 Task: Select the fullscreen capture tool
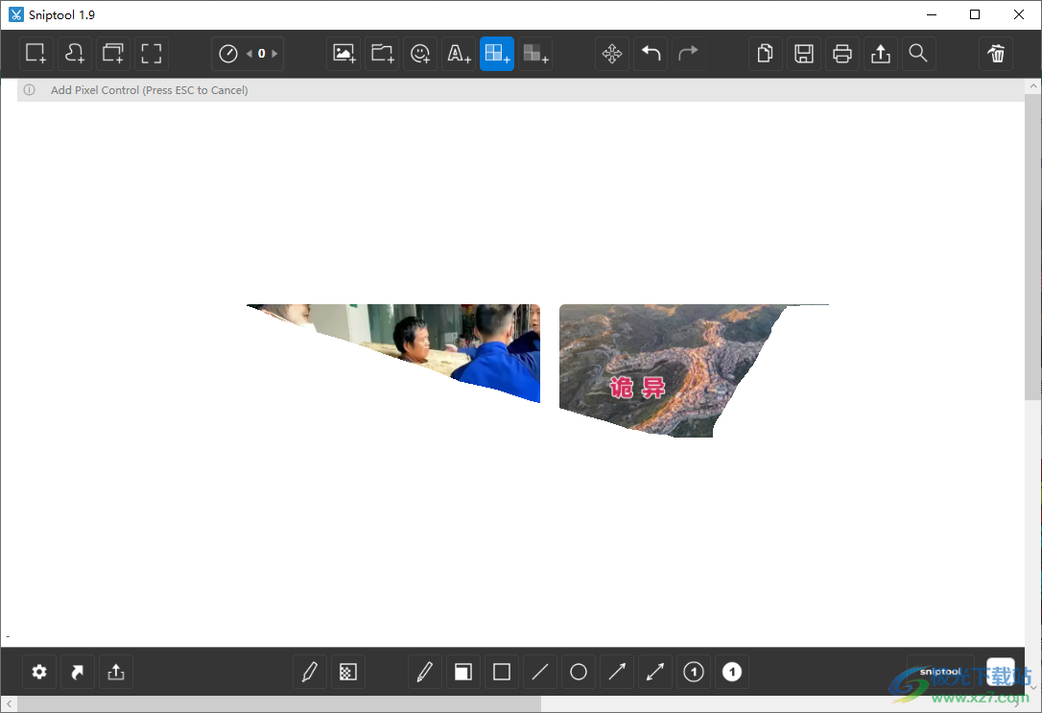click(151, 53)
